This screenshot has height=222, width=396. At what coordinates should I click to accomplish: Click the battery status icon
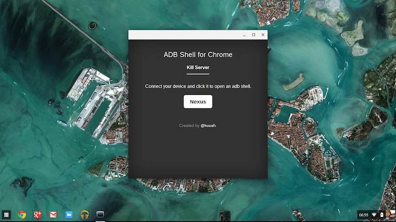[x=382, y=215]
